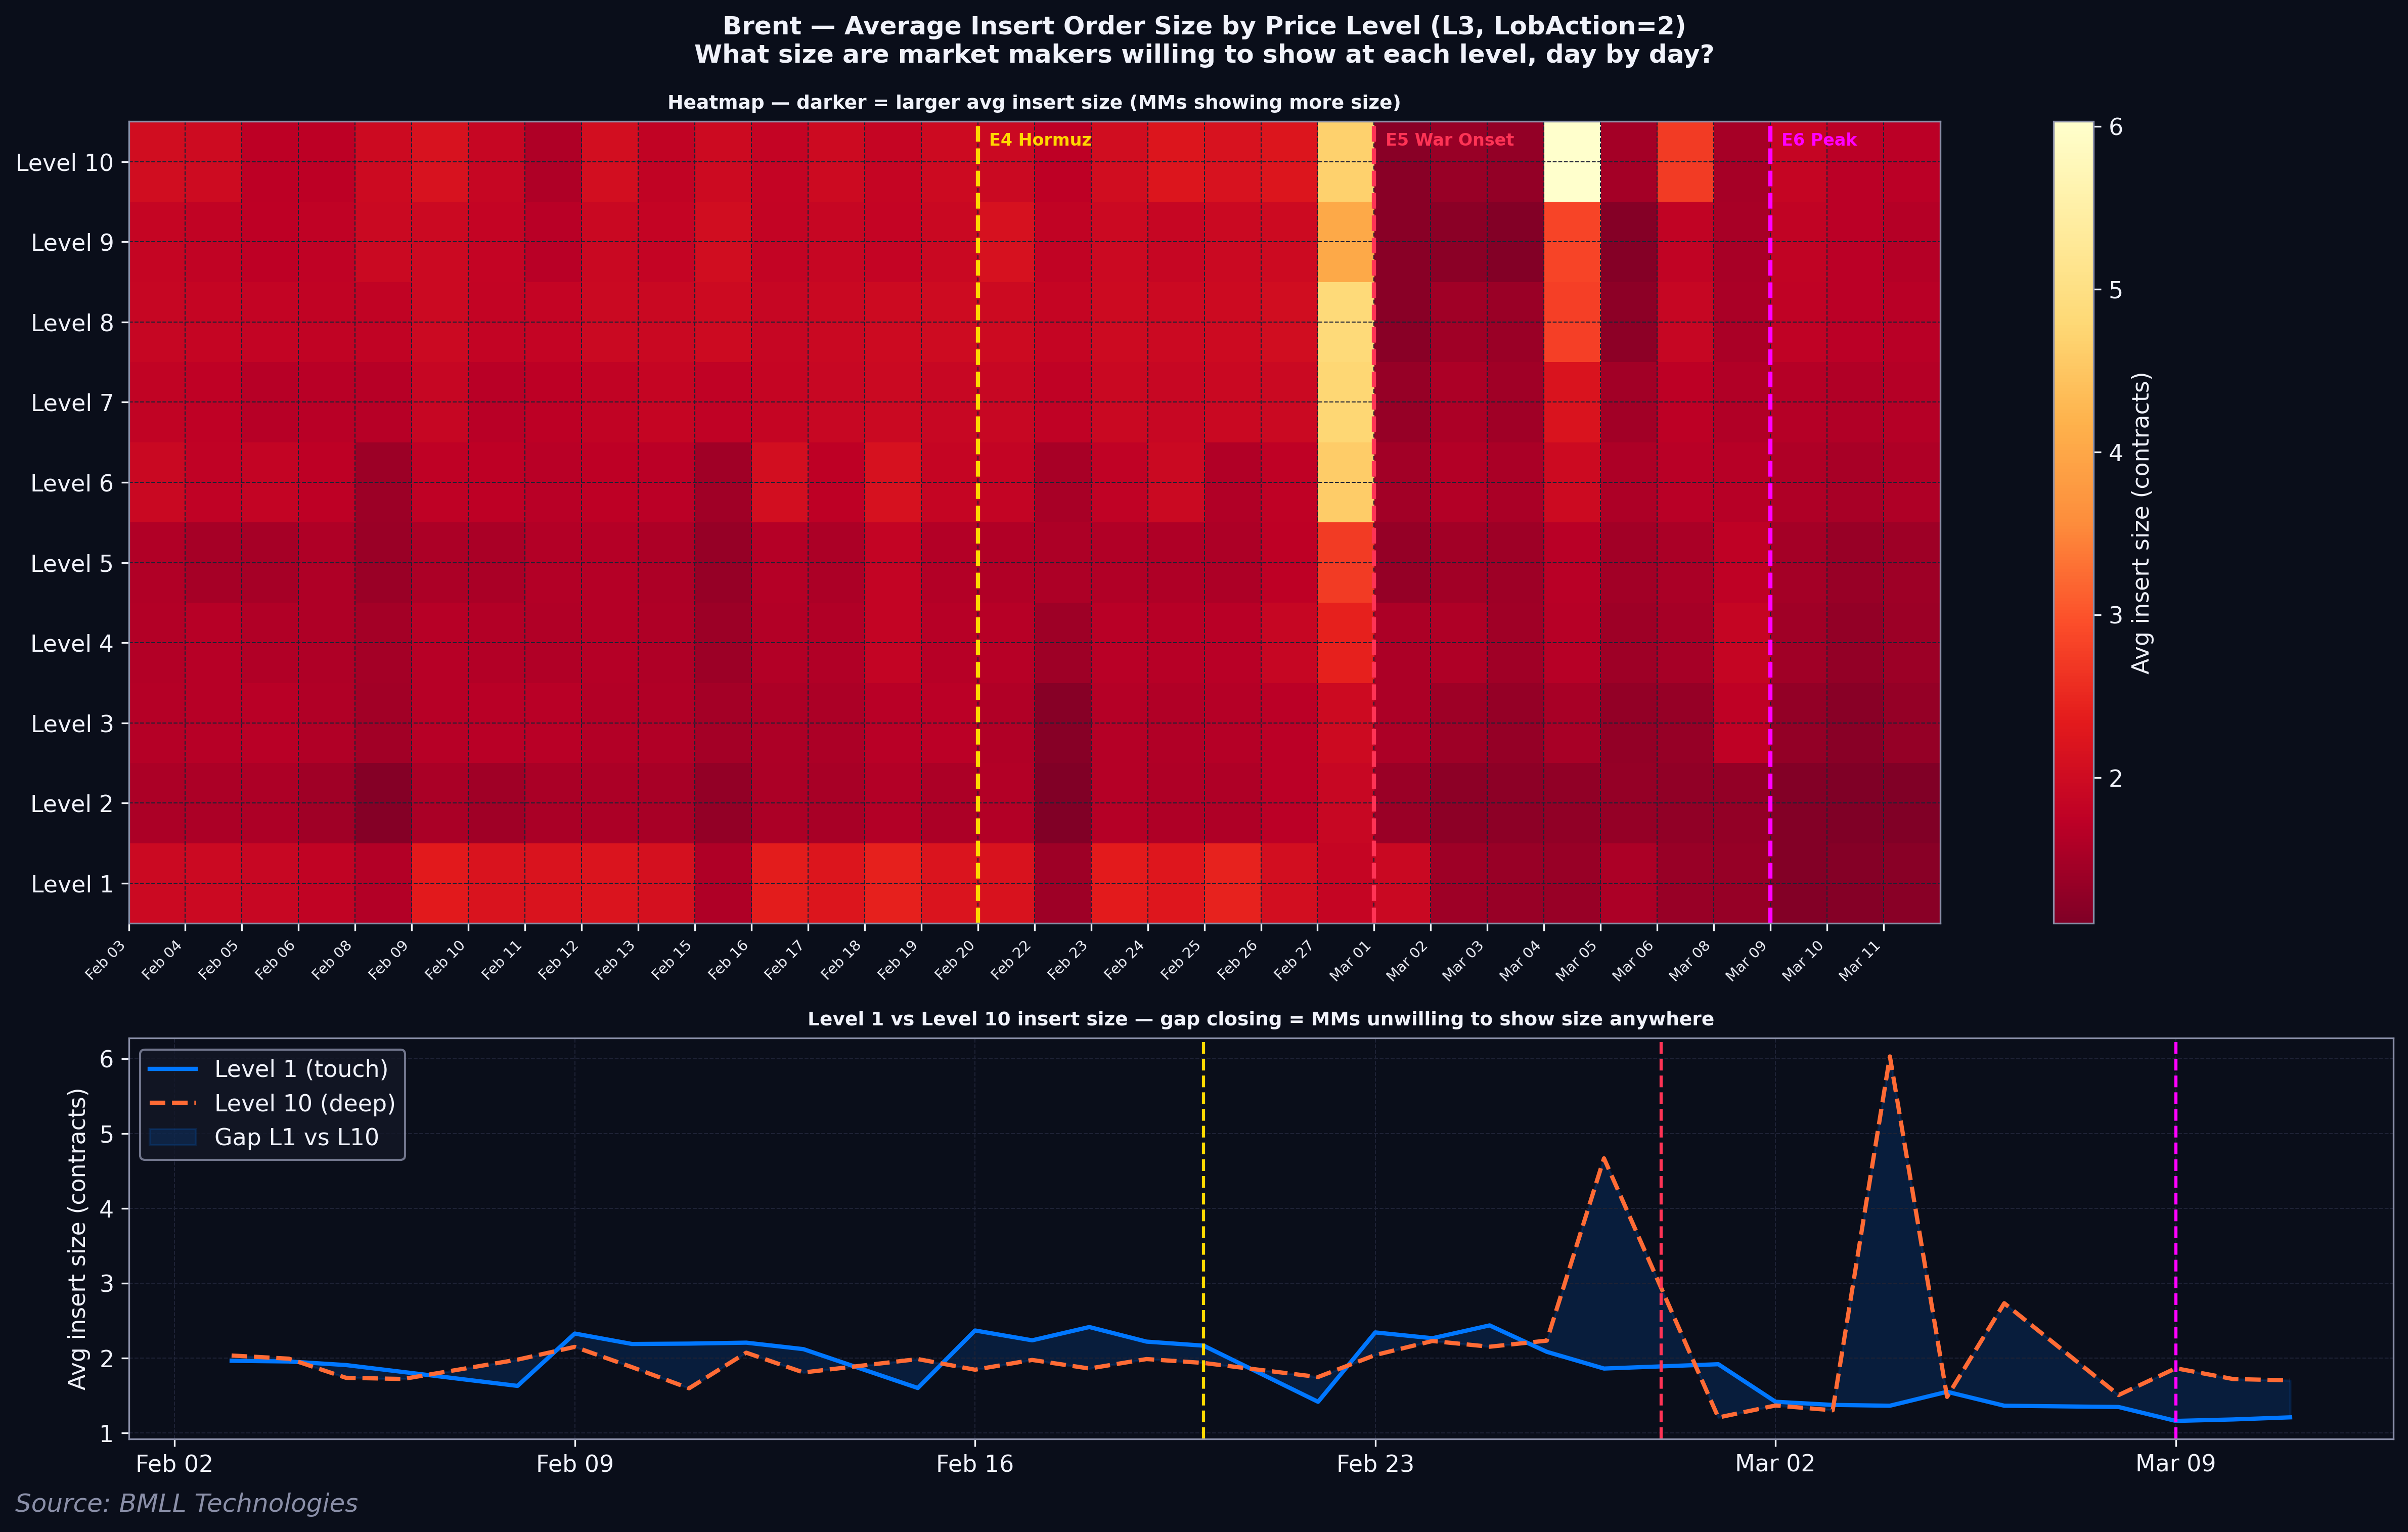
Task: Click the Level 10 y-axis label
Action: [65, 162]
